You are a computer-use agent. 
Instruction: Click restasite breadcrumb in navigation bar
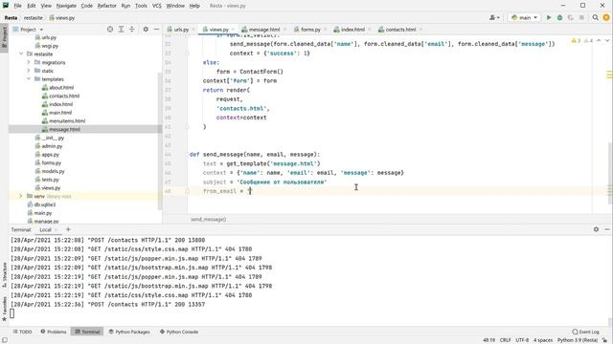(33, 17)
